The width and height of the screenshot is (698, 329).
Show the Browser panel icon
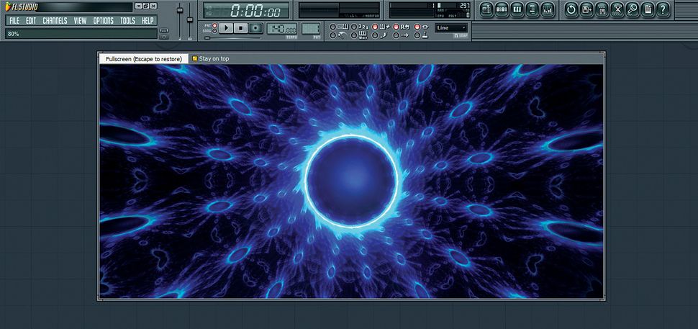(532, 9)
